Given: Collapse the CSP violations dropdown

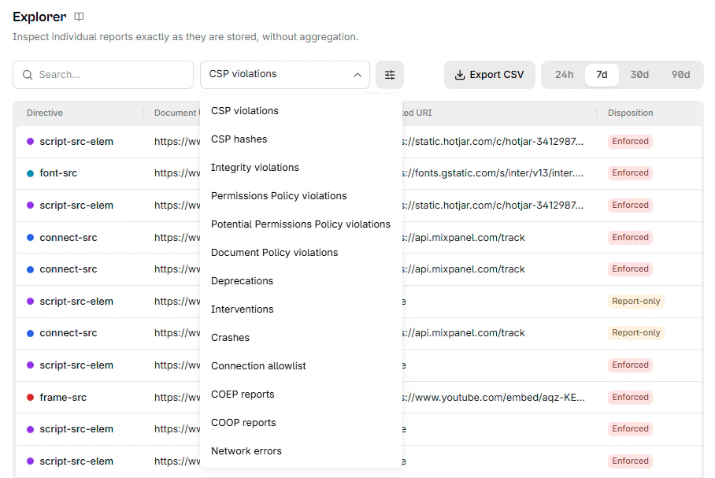Looking at the screenshot, I should (285, 75).
